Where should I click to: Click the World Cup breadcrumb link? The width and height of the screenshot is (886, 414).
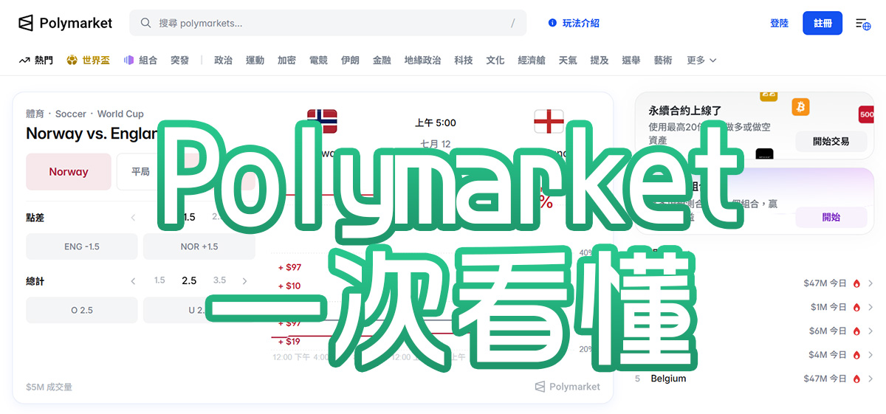120,114
